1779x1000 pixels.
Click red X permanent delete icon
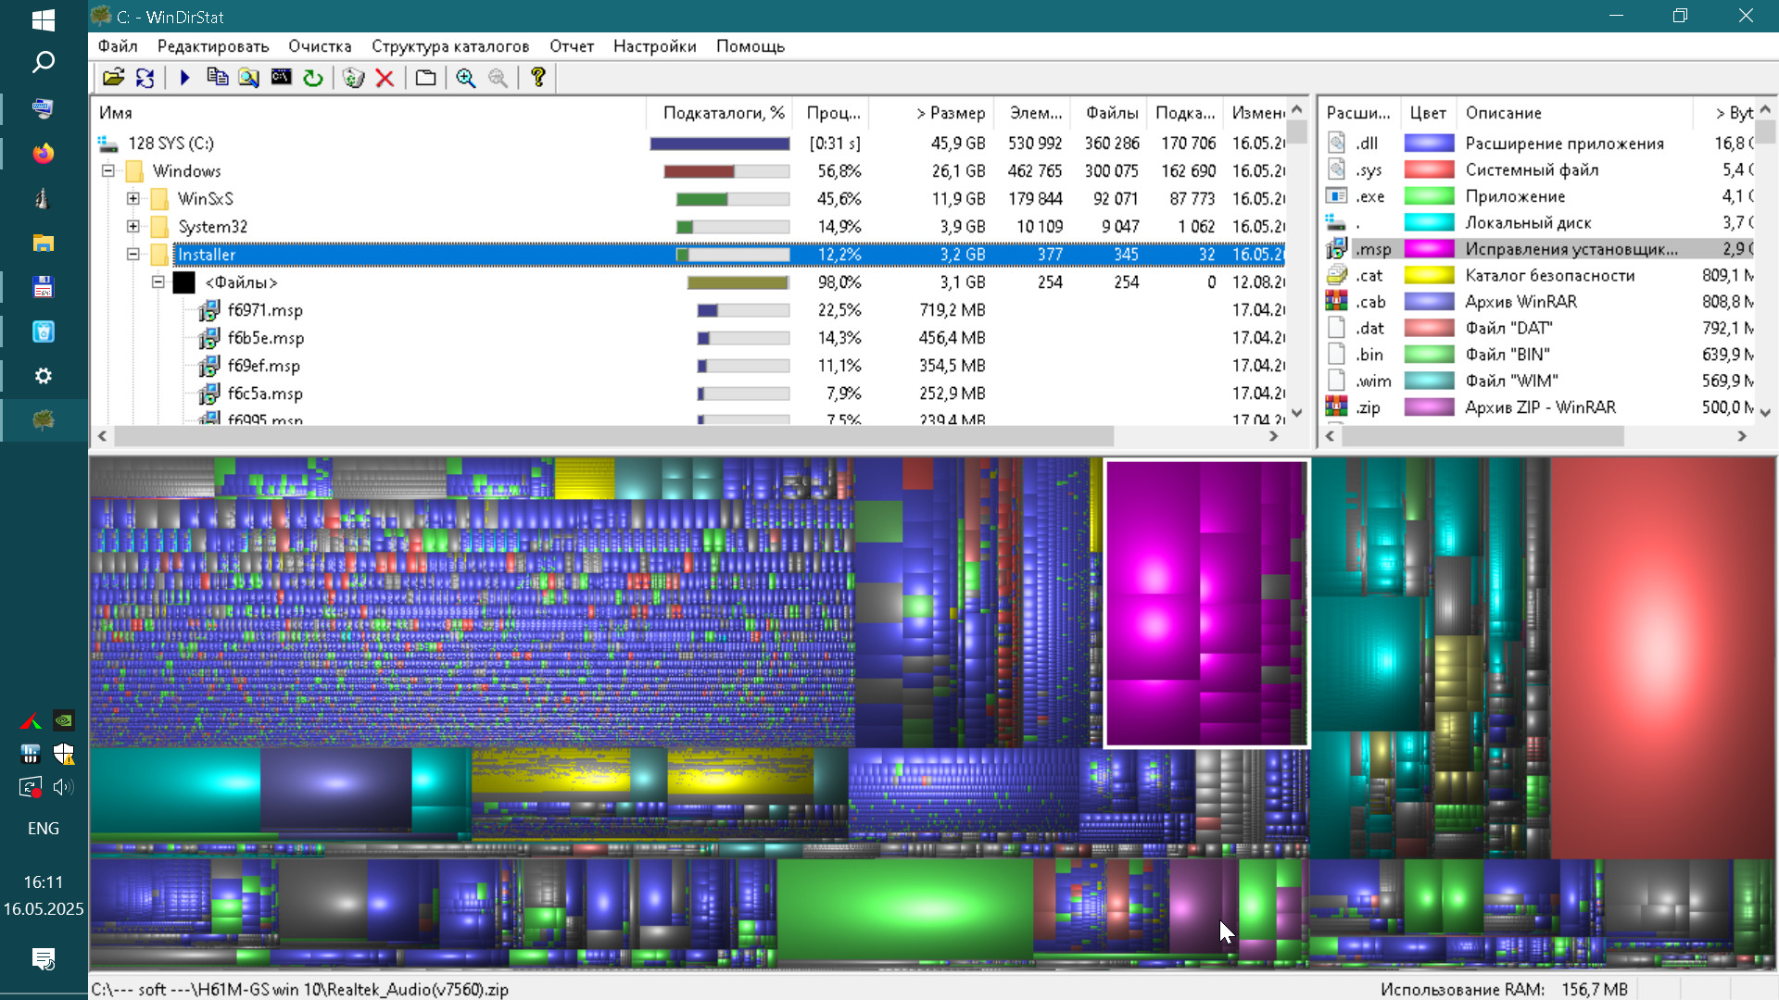(385, 78)
